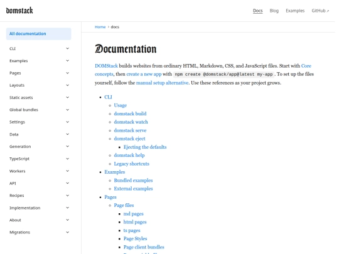Open the domstack serve link
The width and height of the screenshot is (339, 254).
point(130,130)
